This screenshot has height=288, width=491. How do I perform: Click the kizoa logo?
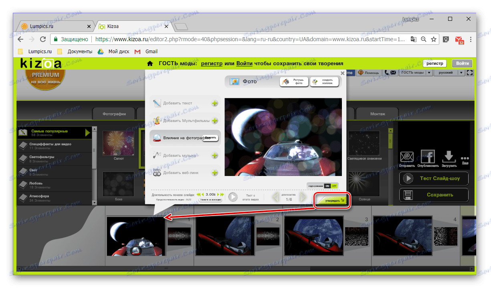click(x=41, y=63)
